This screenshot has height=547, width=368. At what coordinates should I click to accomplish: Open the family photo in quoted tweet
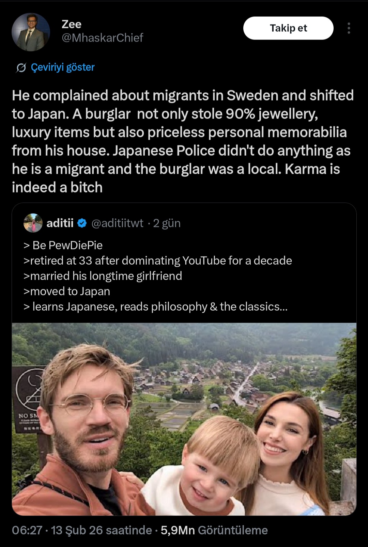[184, 419]
